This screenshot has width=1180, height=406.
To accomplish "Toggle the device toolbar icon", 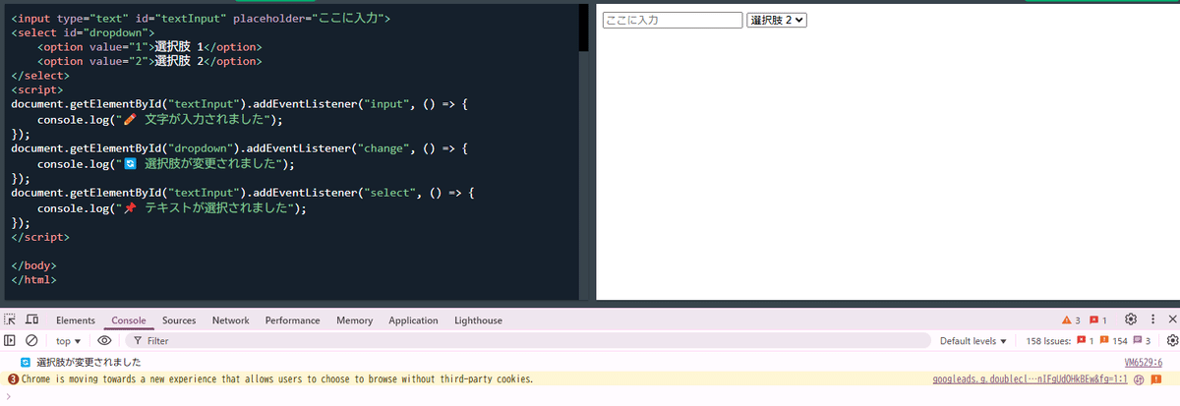I will point(31,320).
